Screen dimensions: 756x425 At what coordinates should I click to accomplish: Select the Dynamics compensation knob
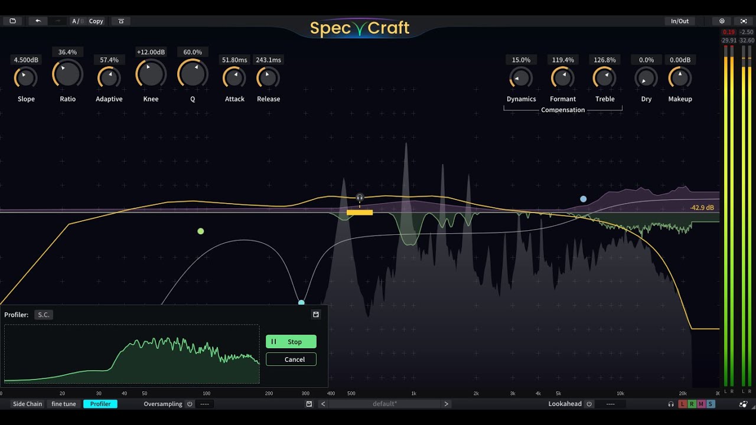point(521,77)
